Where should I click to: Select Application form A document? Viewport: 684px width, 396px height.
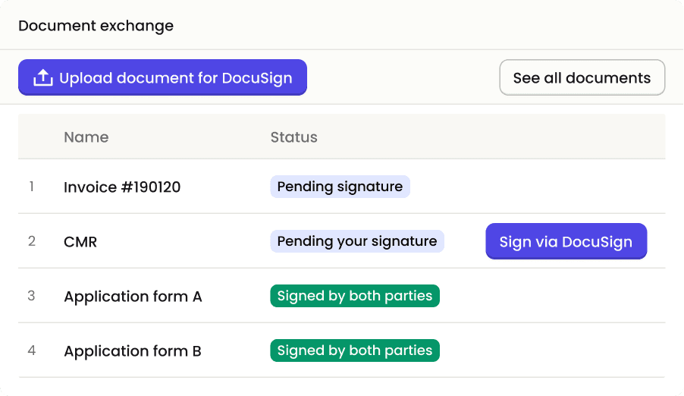pyautogui.click(x=133, y=297)
